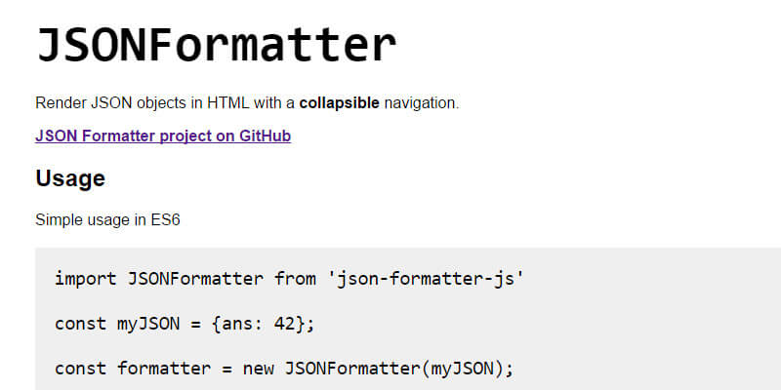781x390 pixels.
Task: Click the word GitHub in the link
Action: point(265,136)
